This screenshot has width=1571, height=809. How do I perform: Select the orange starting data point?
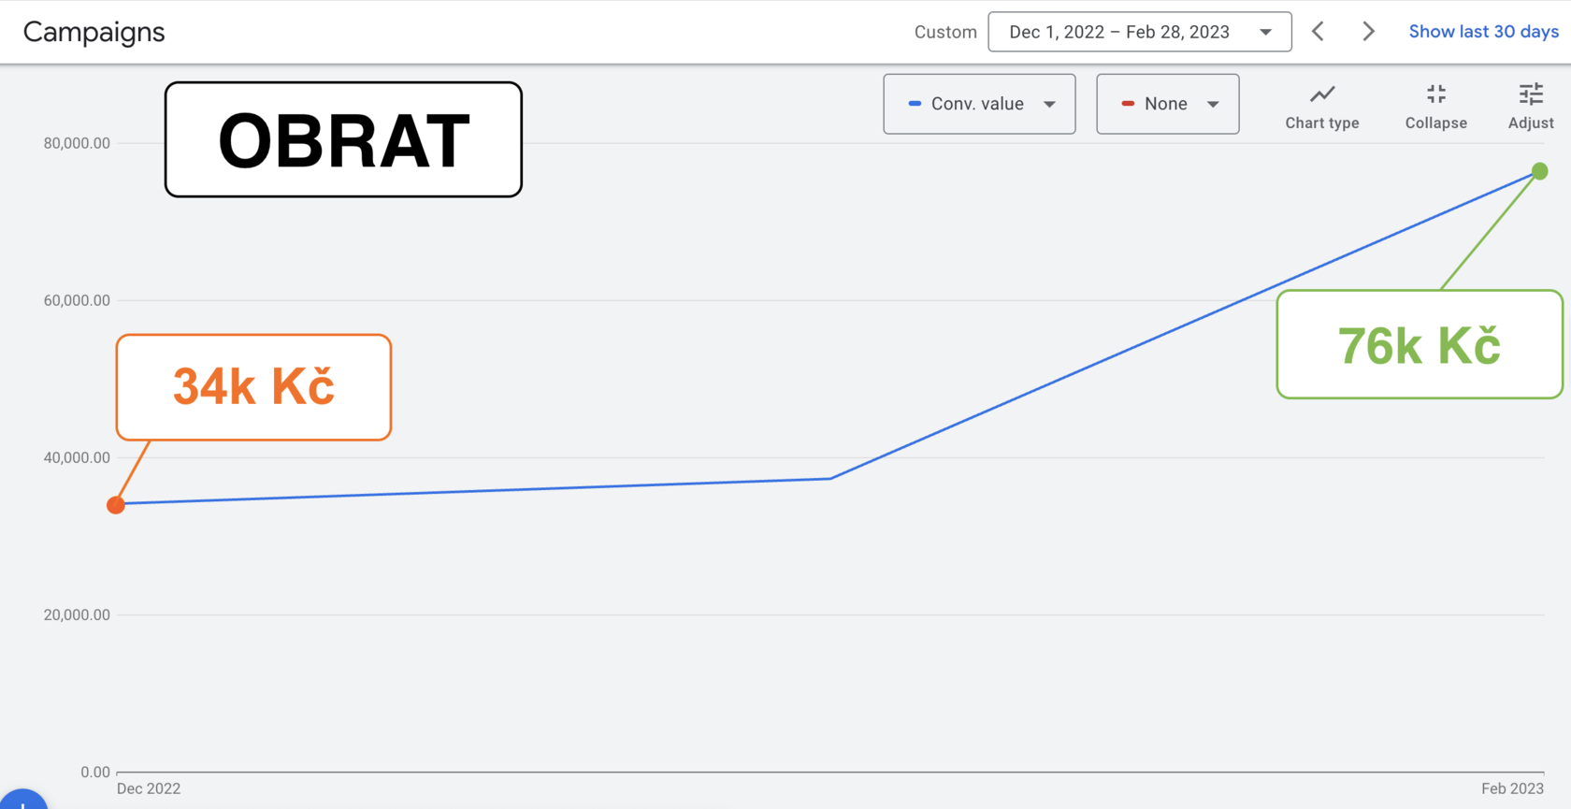(x=116, y=505)
